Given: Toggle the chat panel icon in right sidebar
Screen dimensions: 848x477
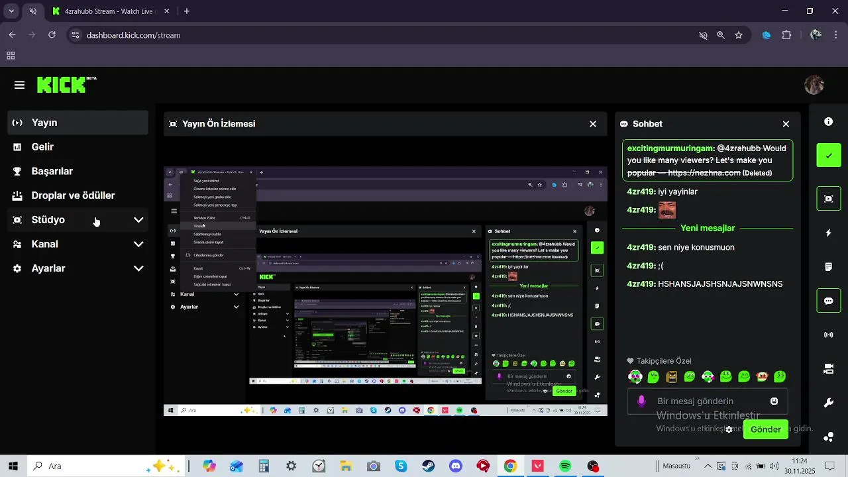Looking at the screenshot, I should pos(828,301).
